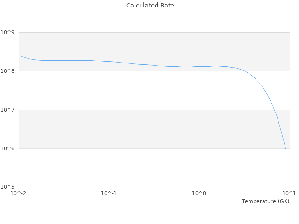Select the 10^-1 x-axis tick label

pyautogui.click(x=109, y=193)
